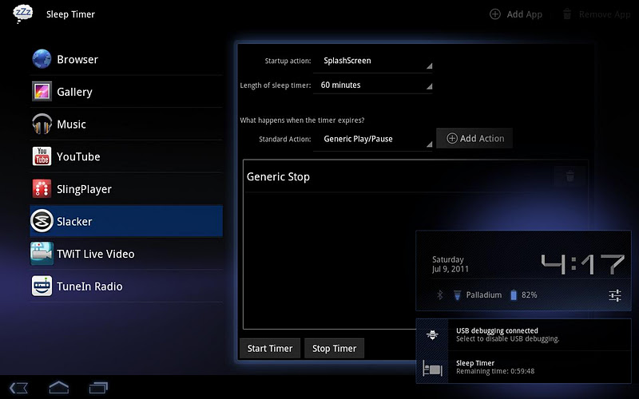Click the plus icon in Add App
The width and height of the screenshot is (639, 399).
[494, 14]
